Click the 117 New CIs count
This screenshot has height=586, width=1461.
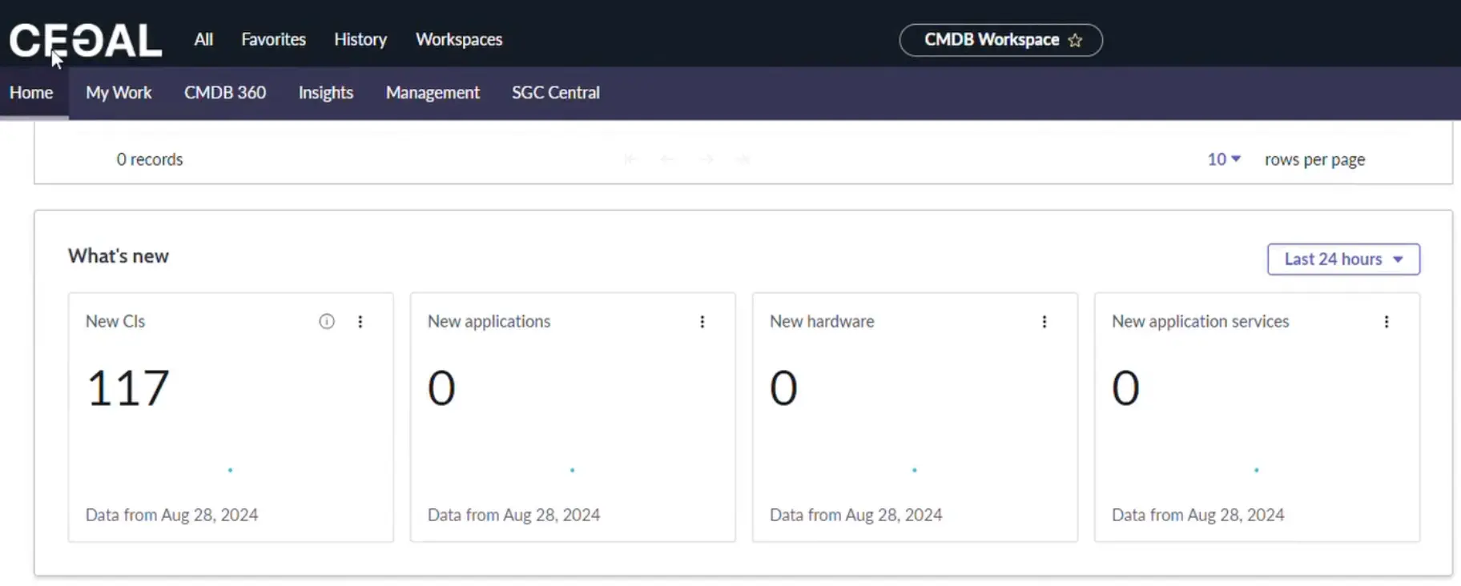(128, 388)
